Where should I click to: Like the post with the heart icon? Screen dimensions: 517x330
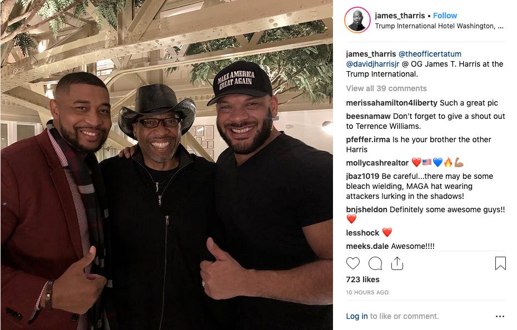pos(353,264)
